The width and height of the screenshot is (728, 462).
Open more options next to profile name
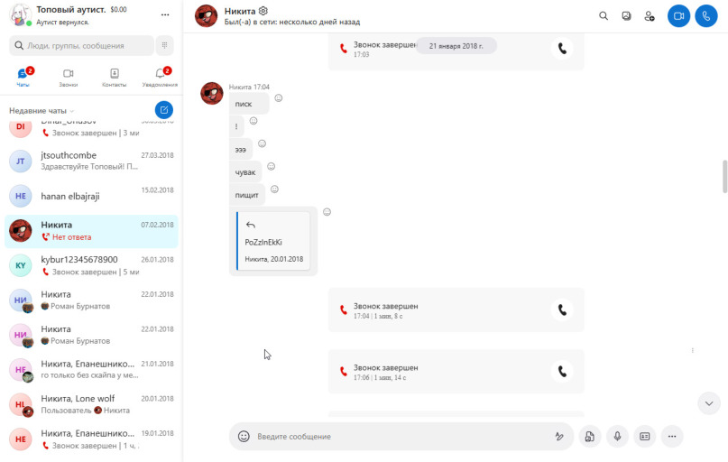(x=164, y=15)
